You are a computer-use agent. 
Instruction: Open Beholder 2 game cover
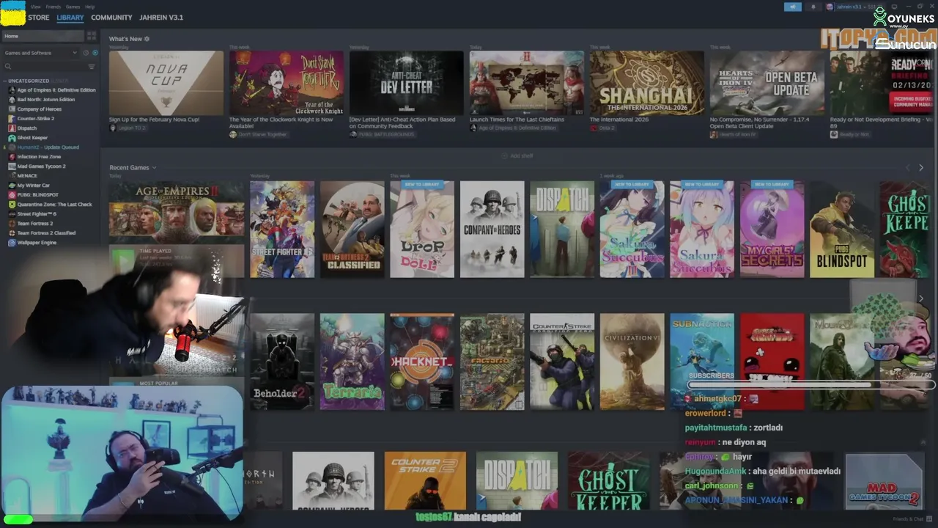[282, 362]
